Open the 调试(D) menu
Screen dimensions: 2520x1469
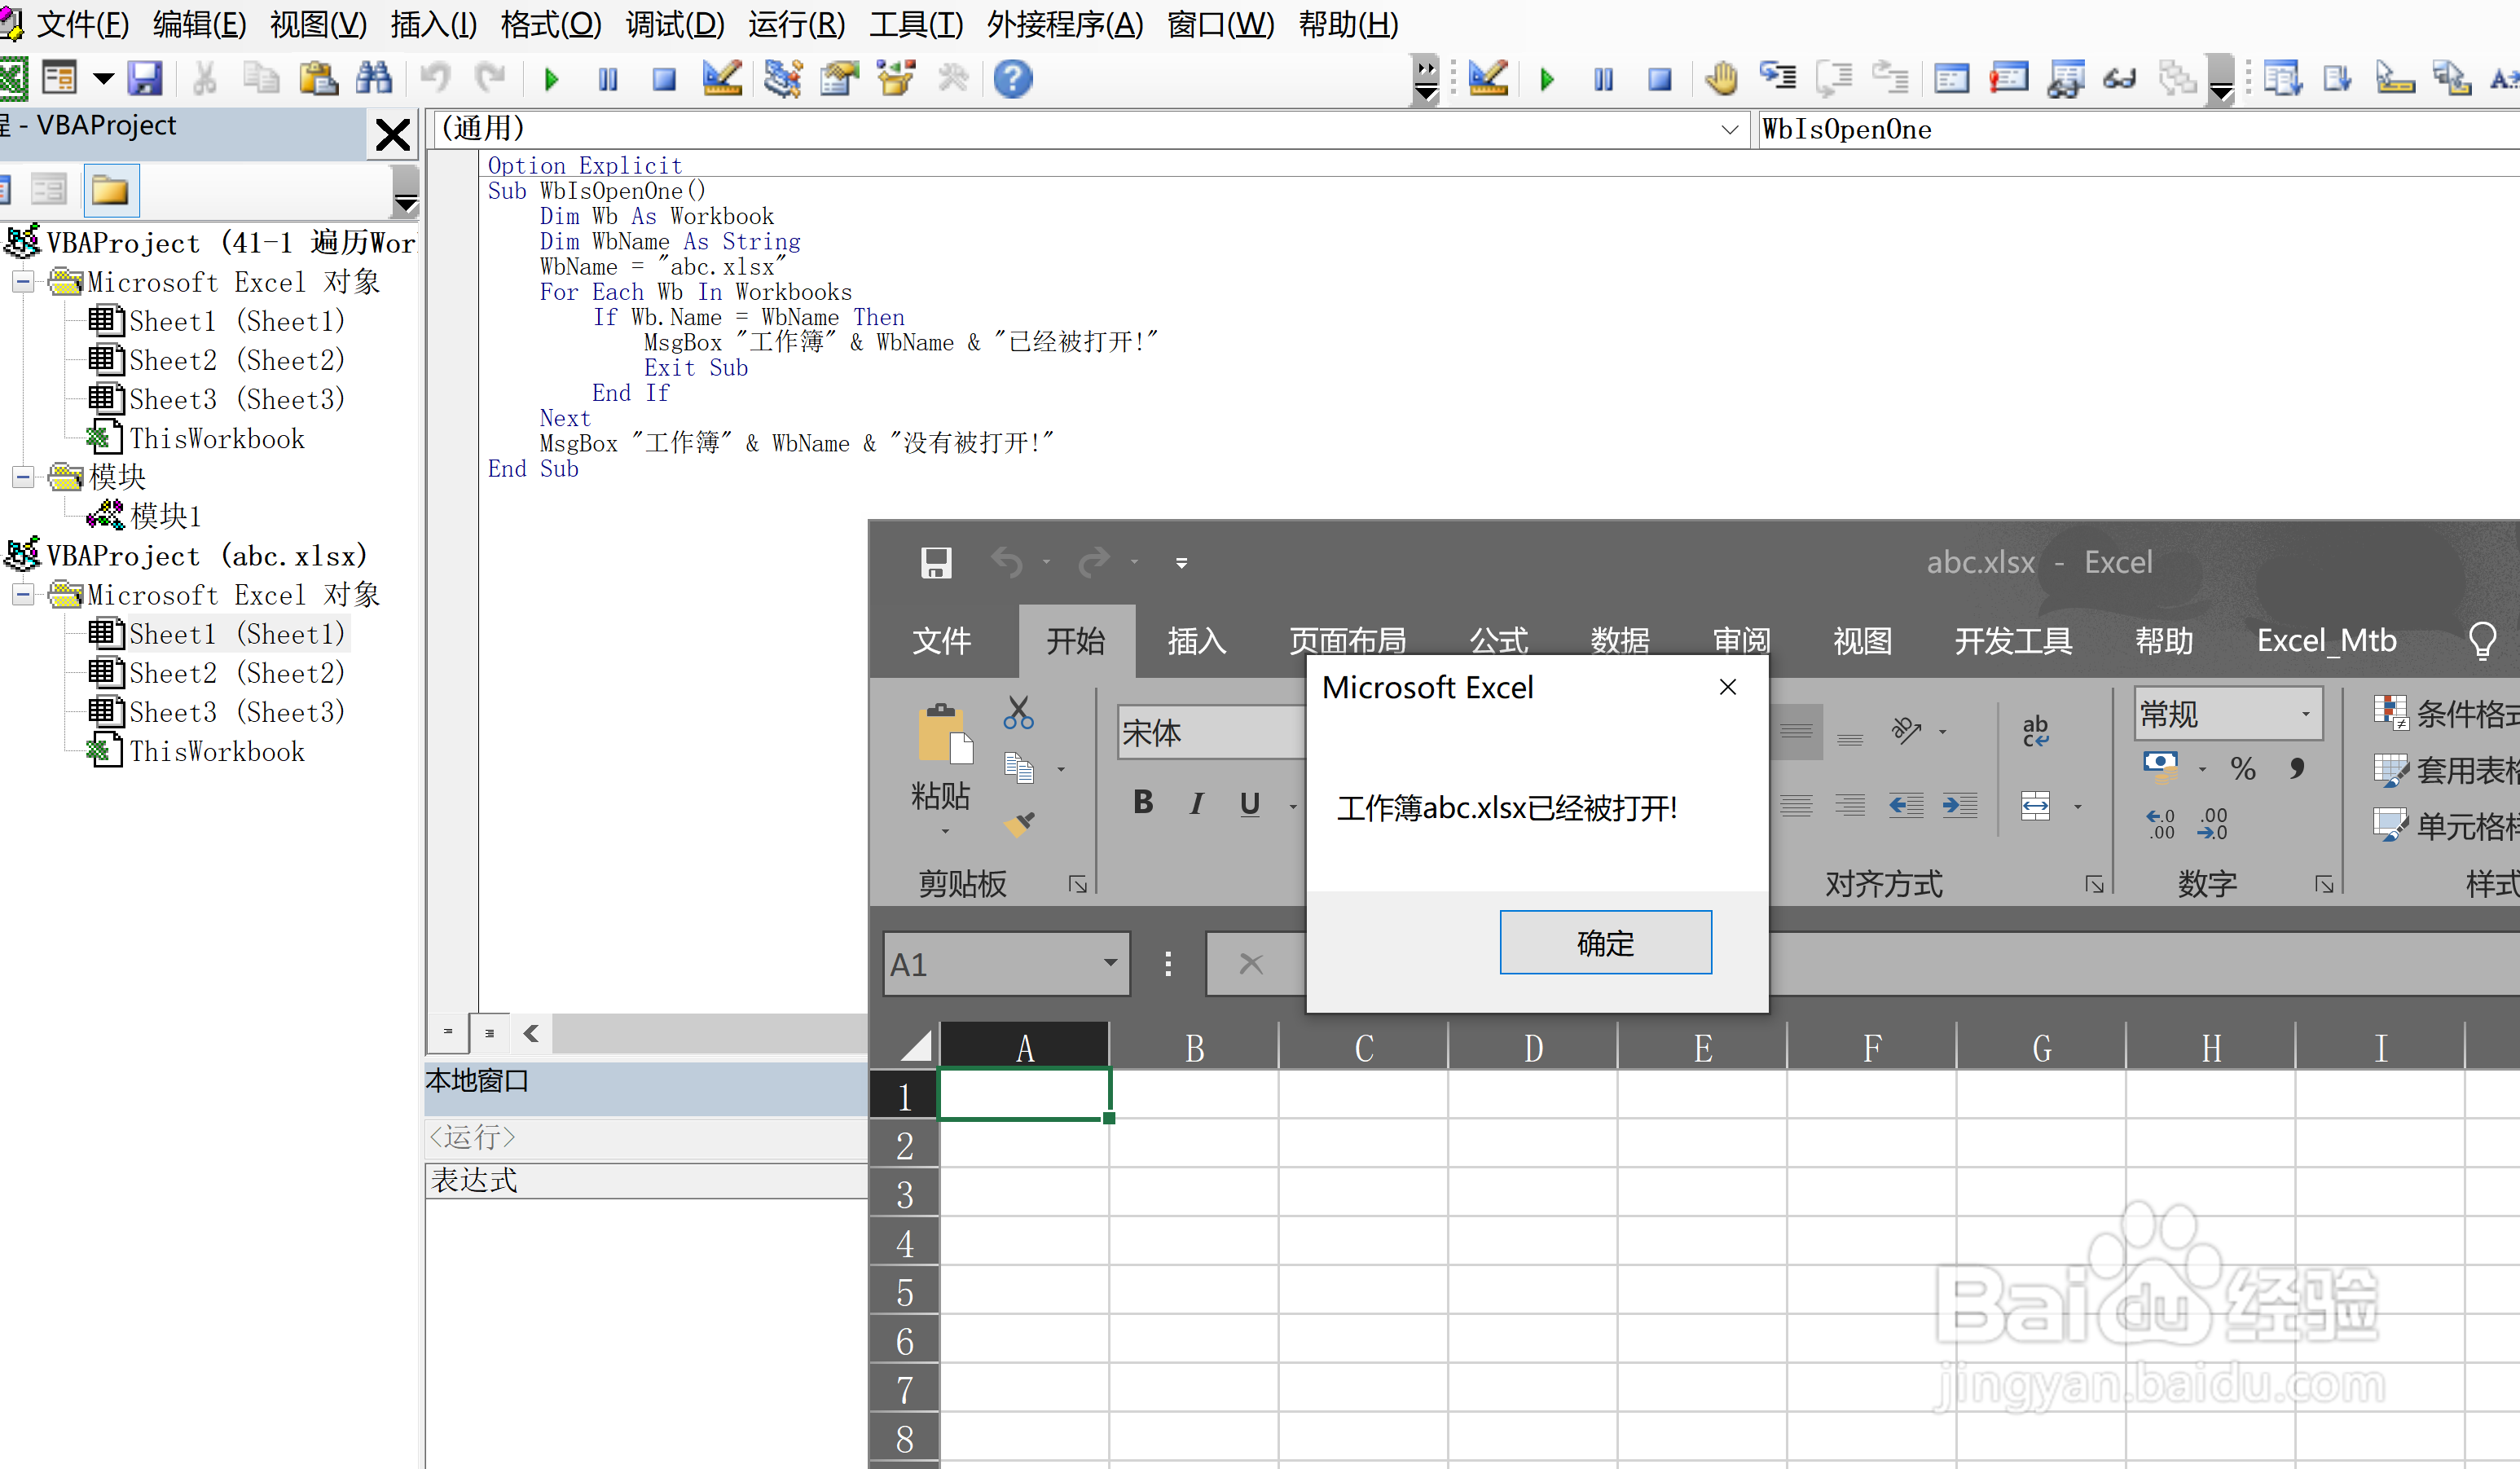tap(674, 24)
